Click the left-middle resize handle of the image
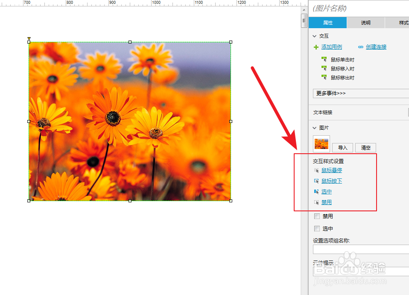The width and height of the screenshot is (409, 295). pos(29,121)
